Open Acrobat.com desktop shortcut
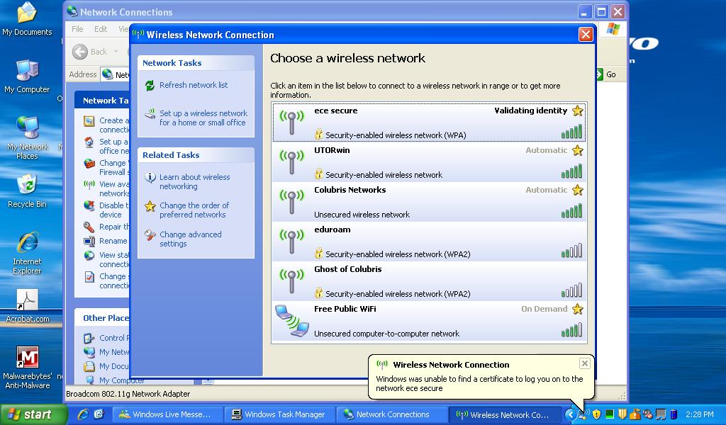726x425 pixels. 28,306
